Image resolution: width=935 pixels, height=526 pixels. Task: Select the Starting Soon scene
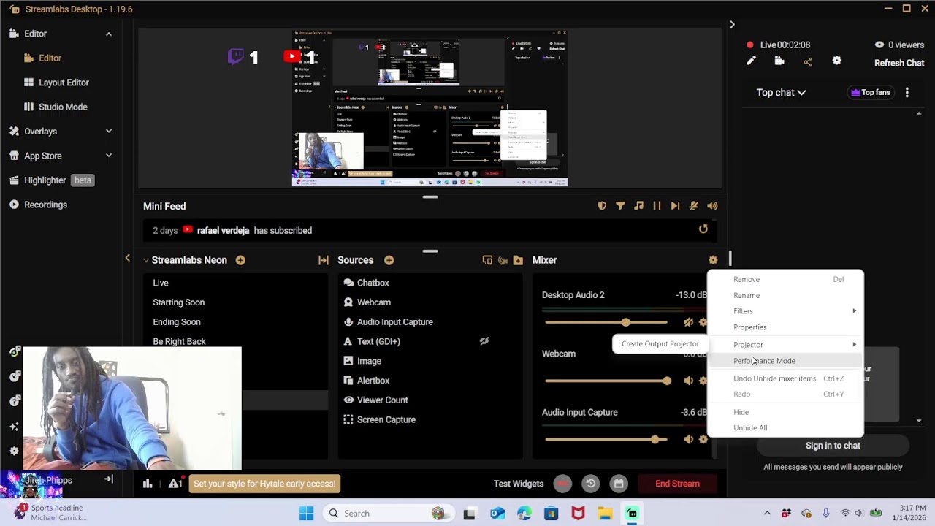178,302
